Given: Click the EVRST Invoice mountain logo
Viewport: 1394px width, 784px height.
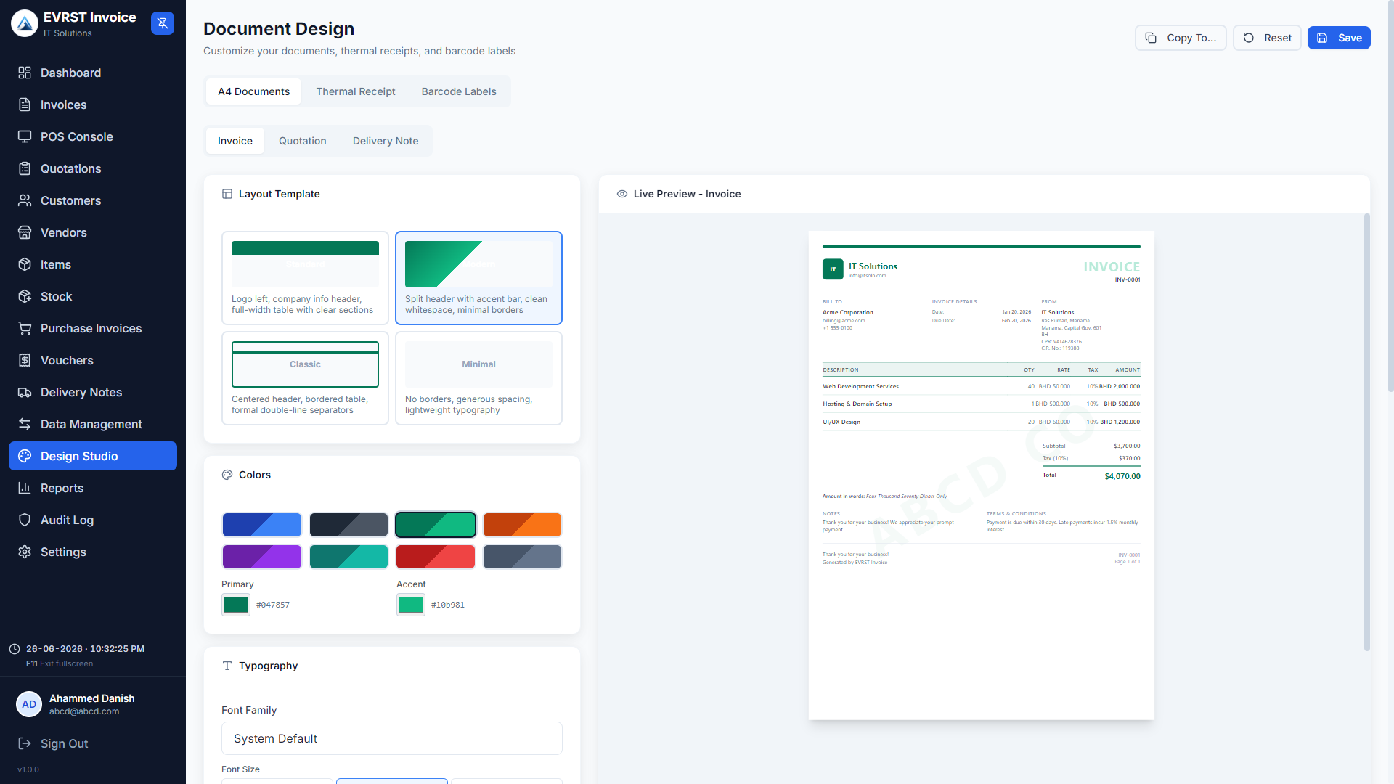Looking at the screenshot, I should tap(25, 23).
